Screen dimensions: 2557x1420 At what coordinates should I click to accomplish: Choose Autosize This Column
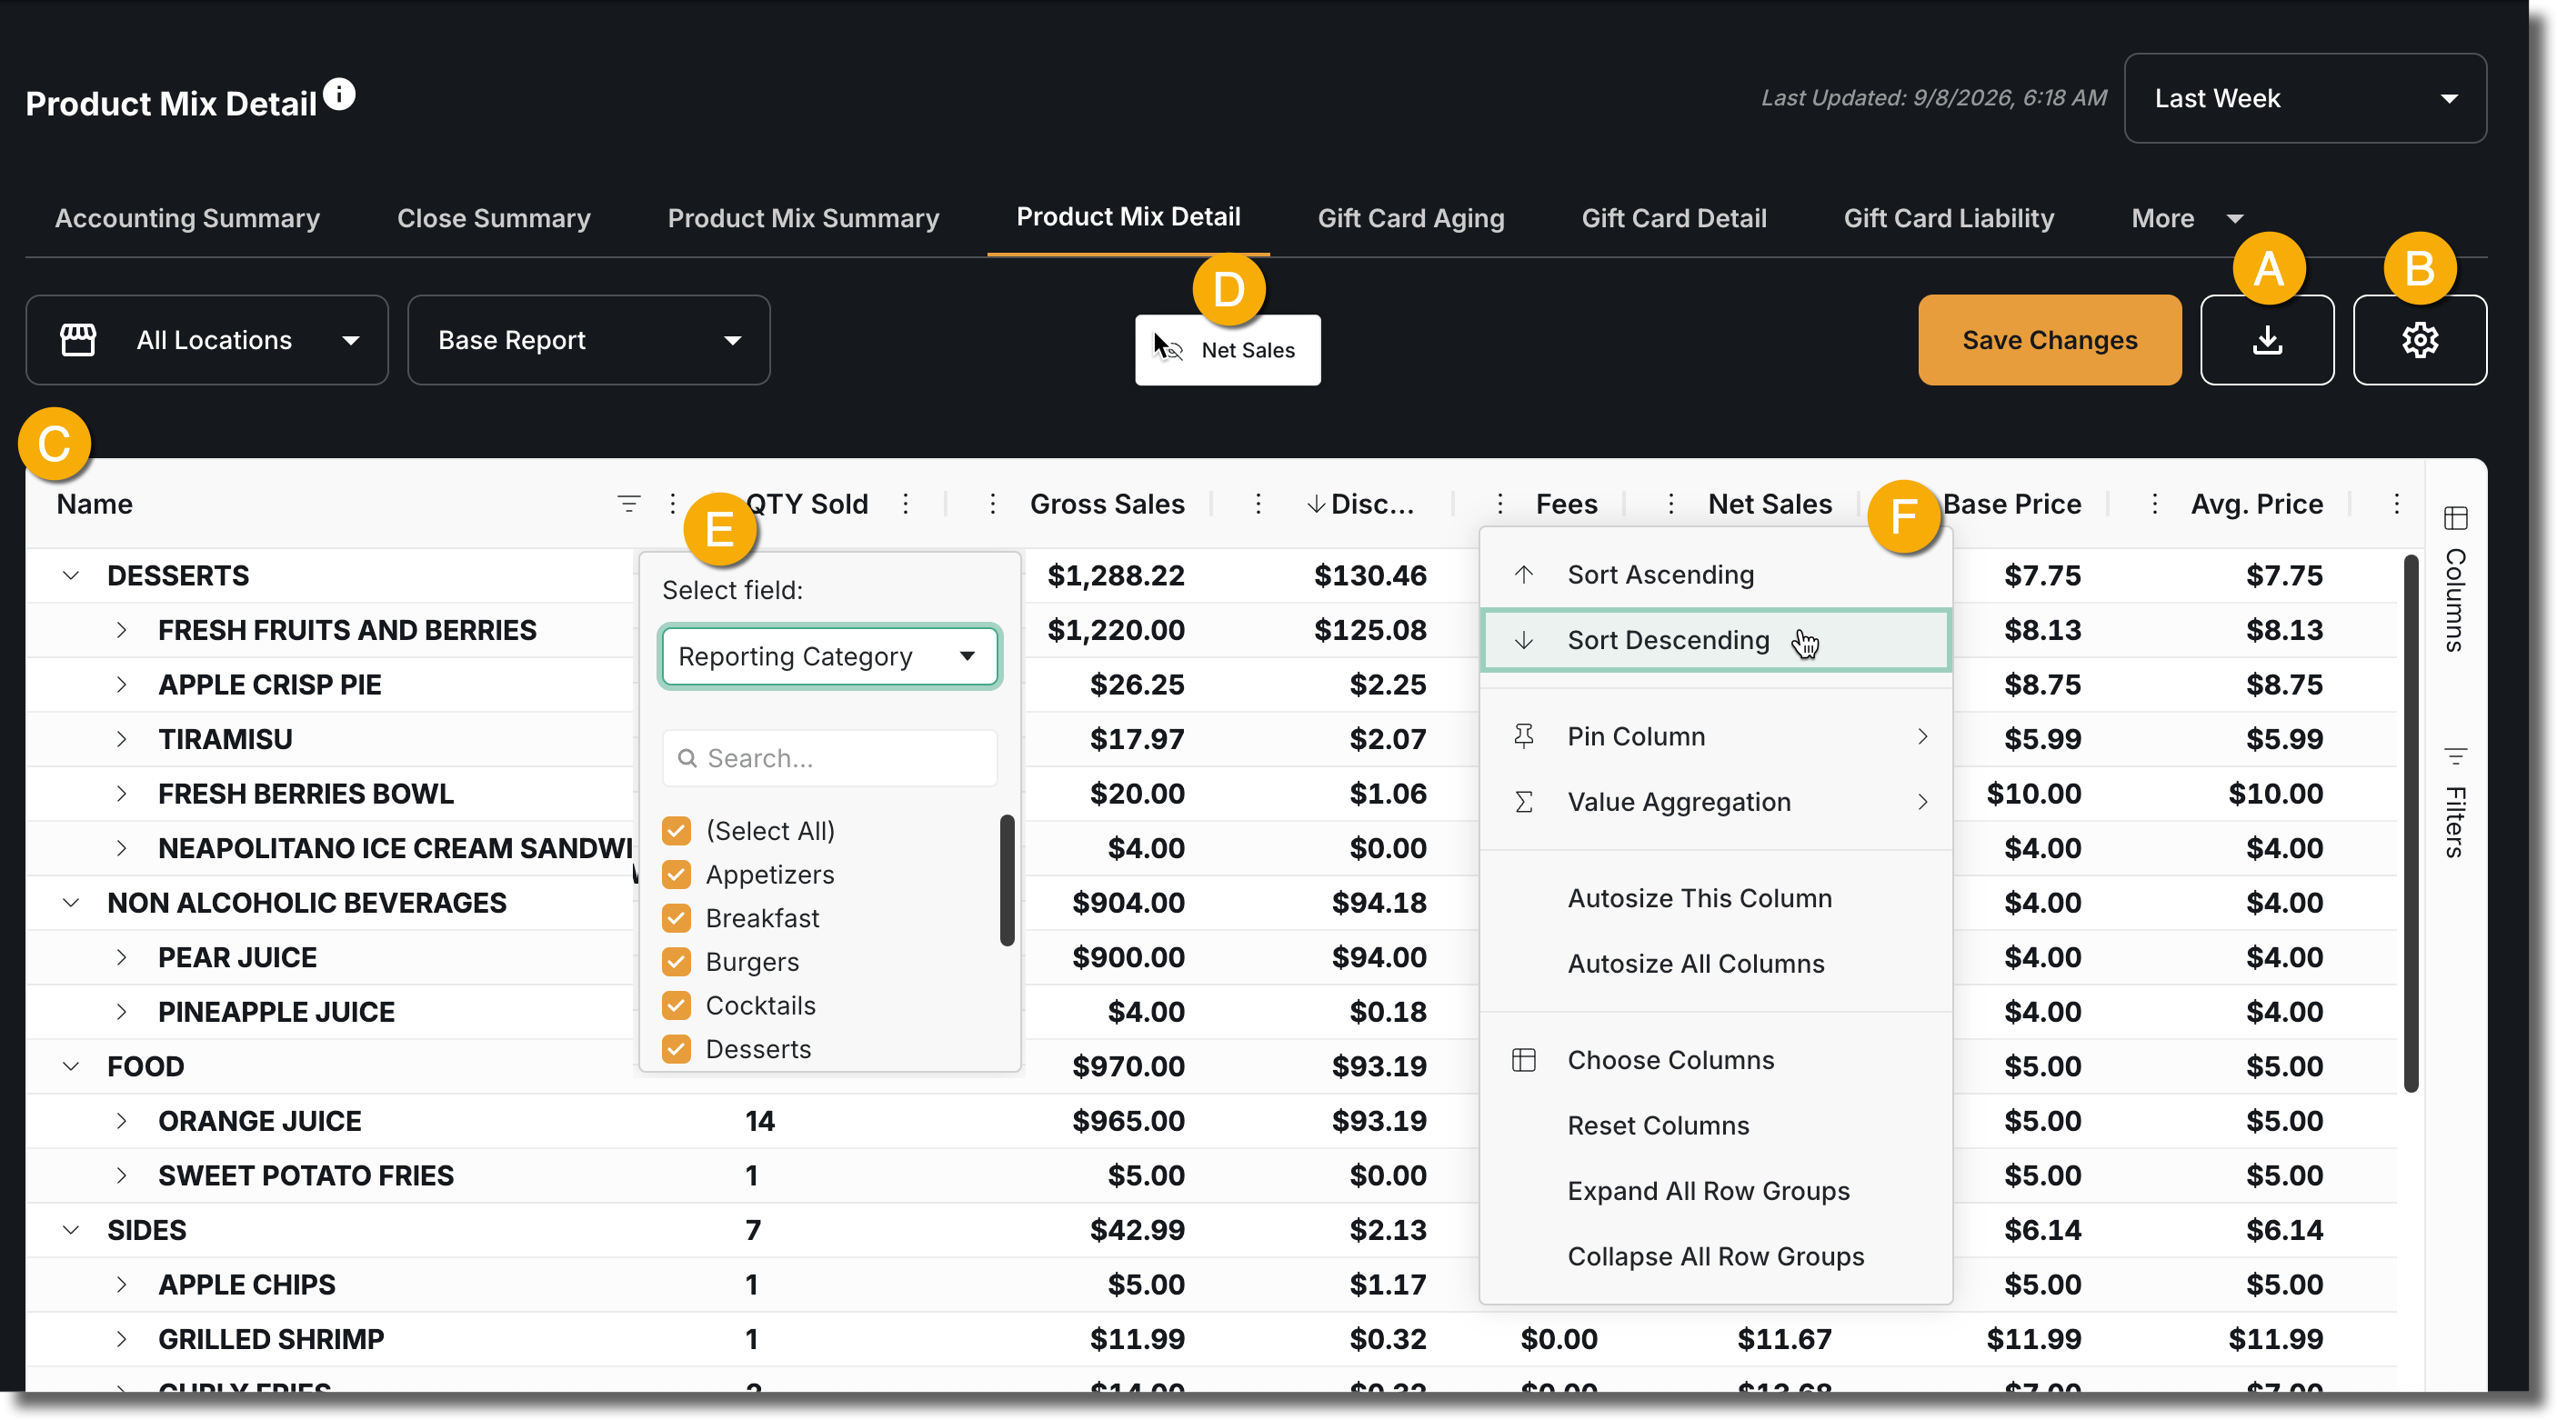pyautogui.click(x=1715, y=898)
